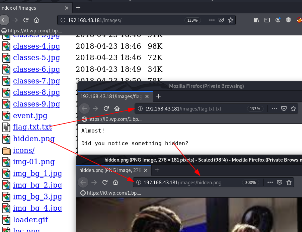This screenshot has height=232, width=302.
Task: Show site information icon for 192.168.43.181/images/
Action: point(63,20)
